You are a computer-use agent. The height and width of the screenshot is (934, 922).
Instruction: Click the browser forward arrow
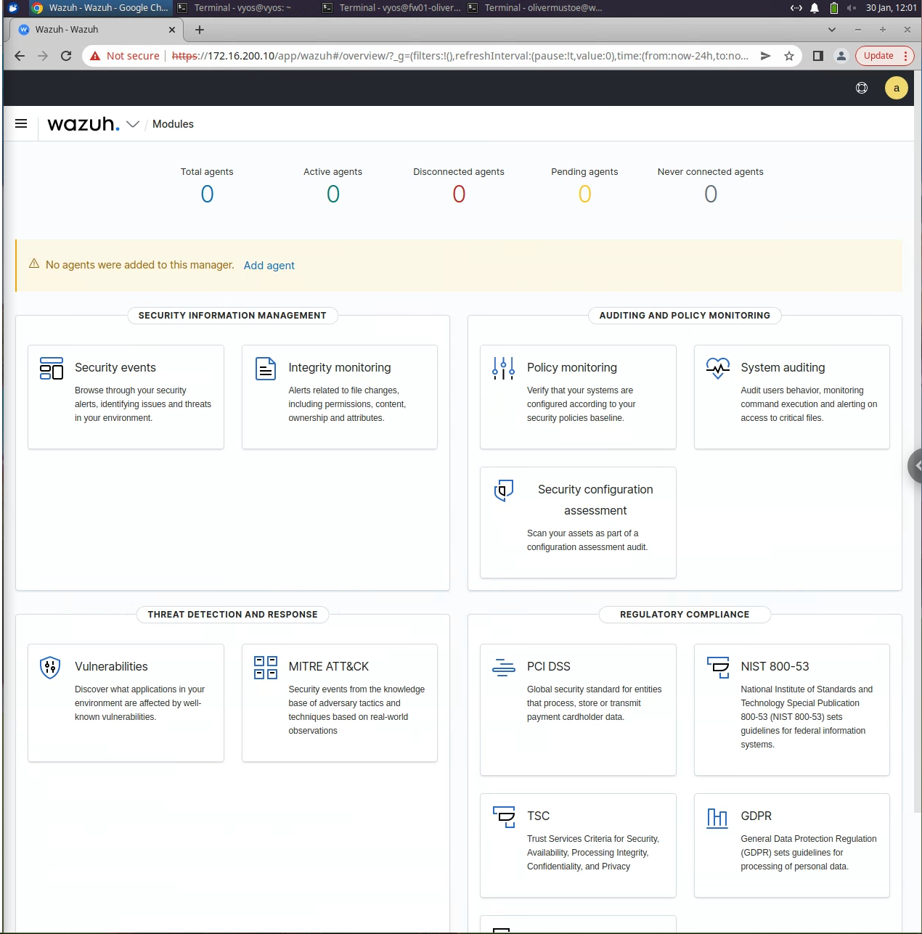pyautogui.click(x=43, y=56)
